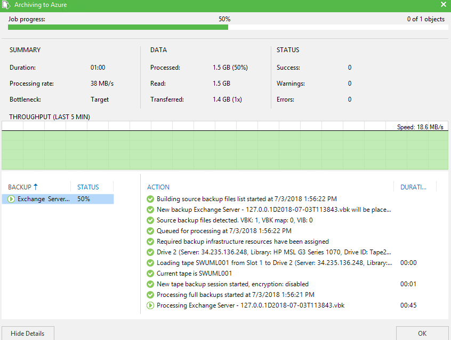Viewport: 451px width, 340px height.
Task: Click the success icon beside "Source backup files detected"
Action: point(150,220)
